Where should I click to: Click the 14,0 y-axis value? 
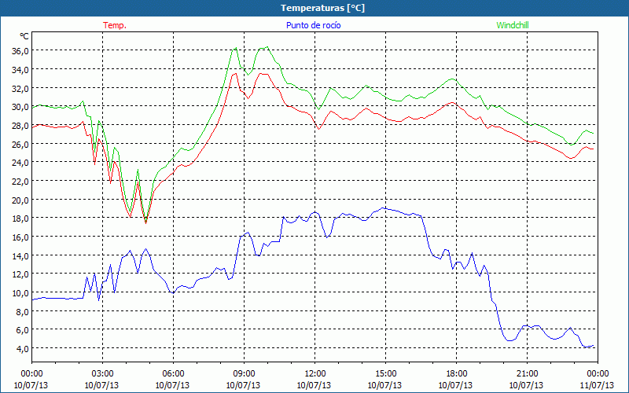tap(20, 255)
